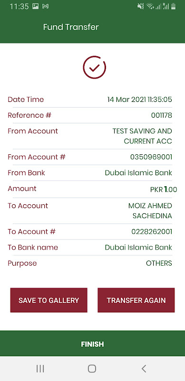Tap the muted sound icon in status bar
This screenshot has height=381, width=185.
(x=141, y=7)
